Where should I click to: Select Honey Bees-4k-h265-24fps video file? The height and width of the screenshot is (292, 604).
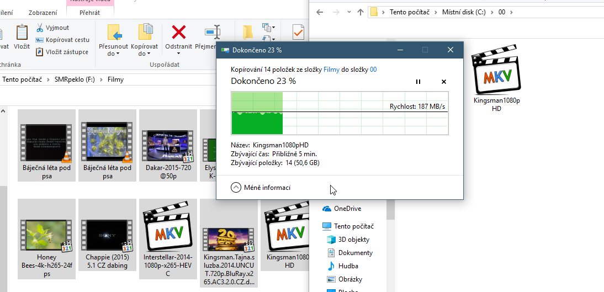(46, 239)
